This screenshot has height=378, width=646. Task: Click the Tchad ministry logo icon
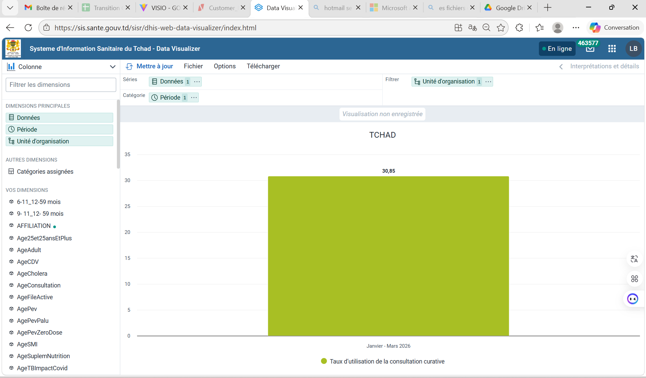[x=13, y=49]
